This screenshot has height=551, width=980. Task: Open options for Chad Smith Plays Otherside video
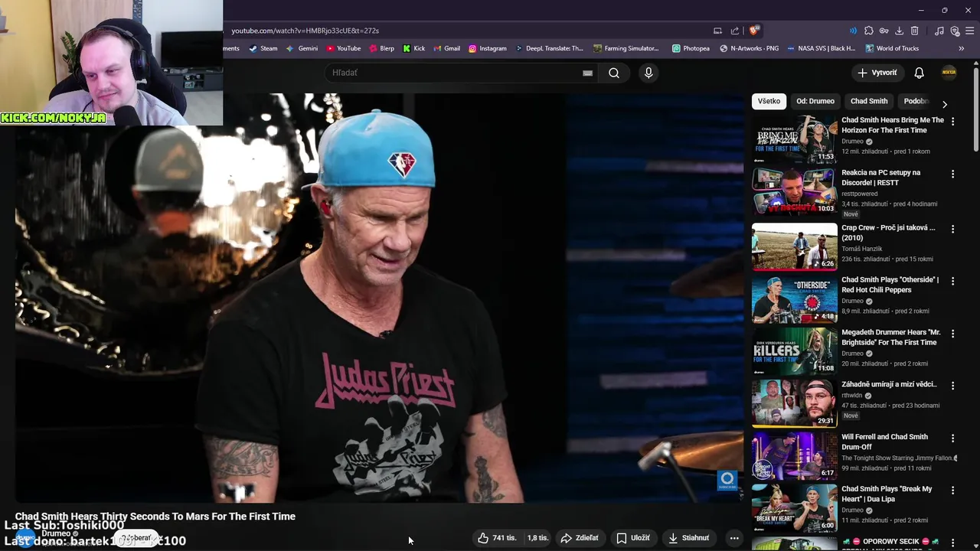(952, 281)
